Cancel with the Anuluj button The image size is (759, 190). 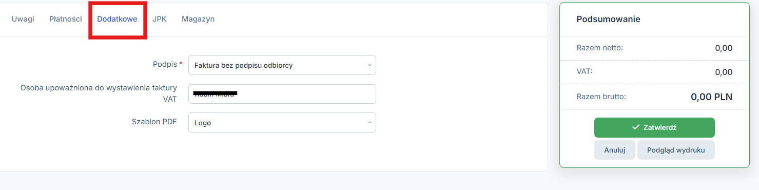(x=615, y=150)
